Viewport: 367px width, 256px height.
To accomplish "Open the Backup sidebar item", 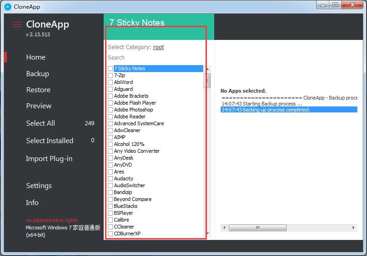I will [38, 74].
